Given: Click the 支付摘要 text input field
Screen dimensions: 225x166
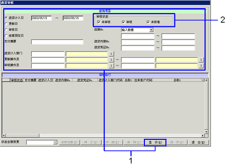Looking at the screenshot, I should (x=57, y=42).
